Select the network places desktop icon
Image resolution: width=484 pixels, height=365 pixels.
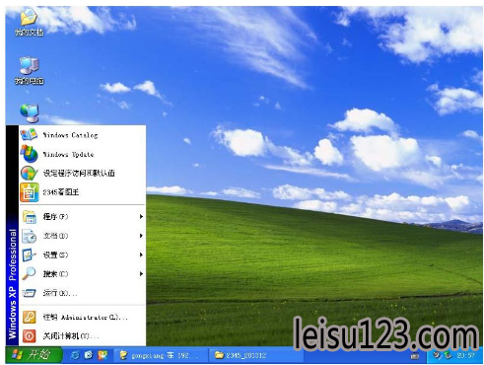click(30, 113)
